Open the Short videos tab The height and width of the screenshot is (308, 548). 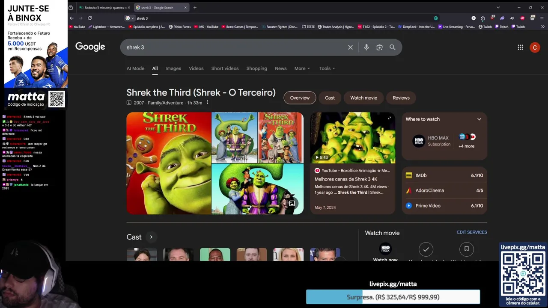coord(225,68)
